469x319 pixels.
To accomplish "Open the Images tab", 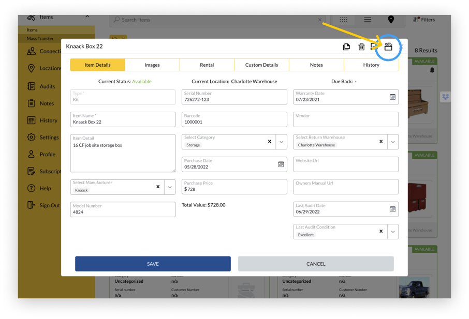I will pos(152,65).
